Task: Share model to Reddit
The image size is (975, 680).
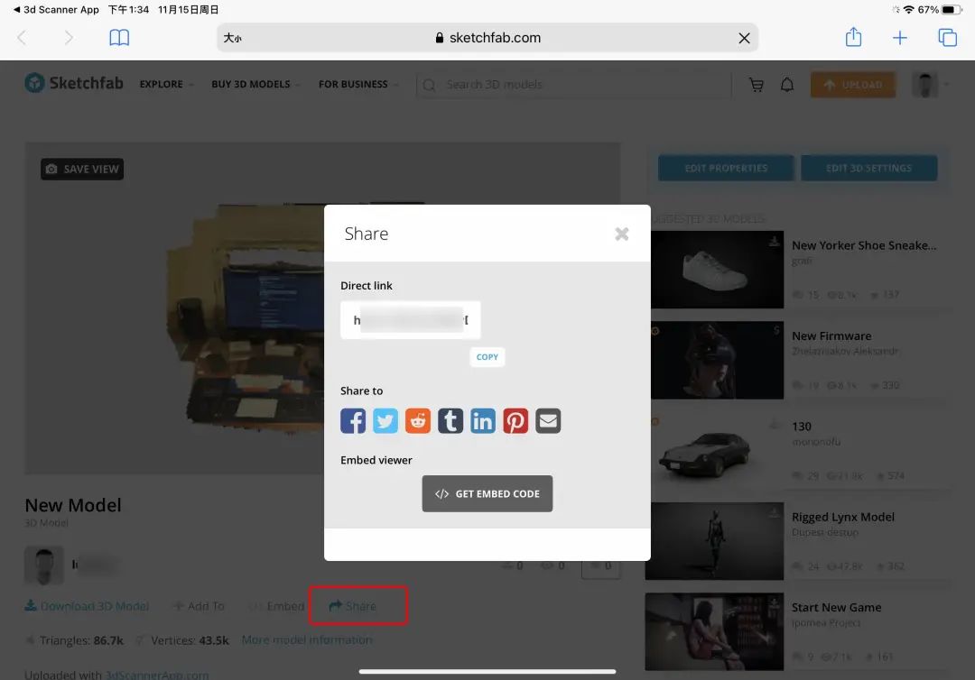Action: [418, 420]
